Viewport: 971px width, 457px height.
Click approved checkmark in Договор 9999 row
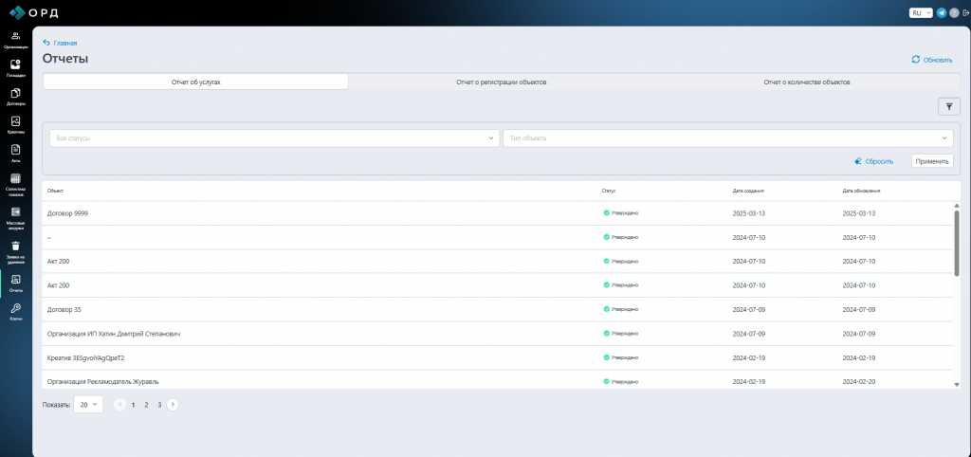606,212
